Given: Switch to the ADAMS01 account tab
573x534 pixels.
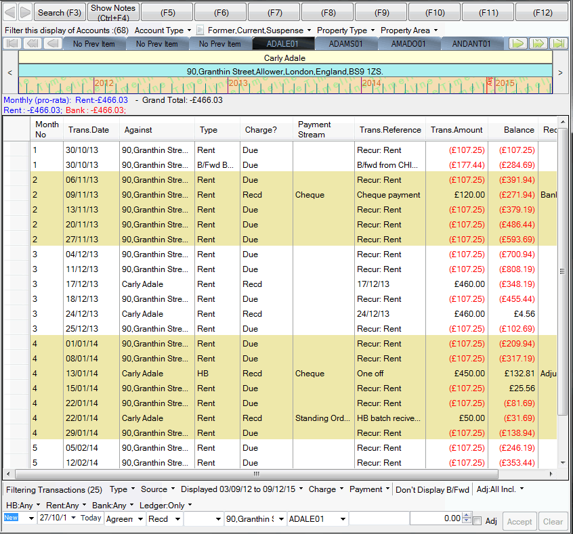Looking at the screenshot, I should click(346, 44).
